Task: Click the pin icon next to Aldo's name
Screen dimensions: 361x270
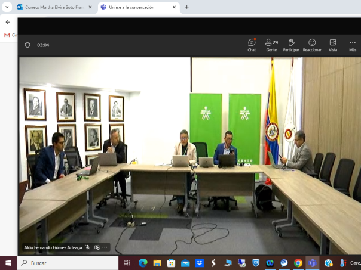Action: 97,247
